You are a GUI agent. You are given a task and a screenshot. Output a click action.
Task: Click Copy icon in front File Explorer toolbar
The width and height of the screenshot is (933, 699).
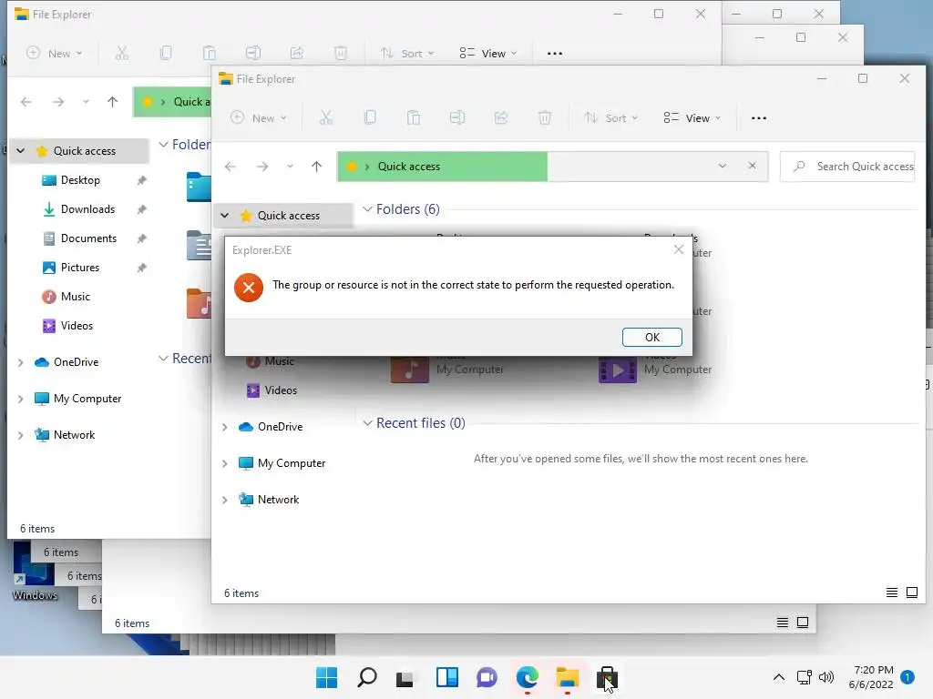(370, 117)
